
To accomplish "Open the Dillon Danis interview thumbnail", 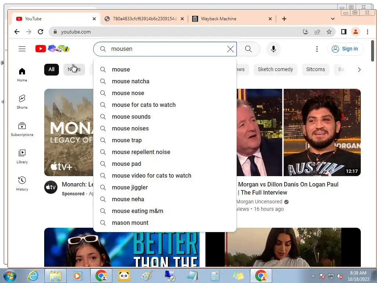I will click(299, 132).
